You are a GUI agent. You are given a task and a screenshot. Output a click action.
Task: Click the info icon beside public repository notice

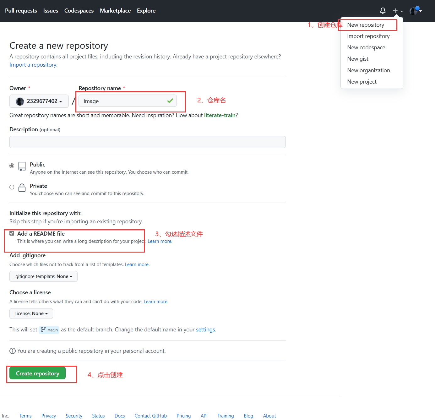[x=13, y=351]
